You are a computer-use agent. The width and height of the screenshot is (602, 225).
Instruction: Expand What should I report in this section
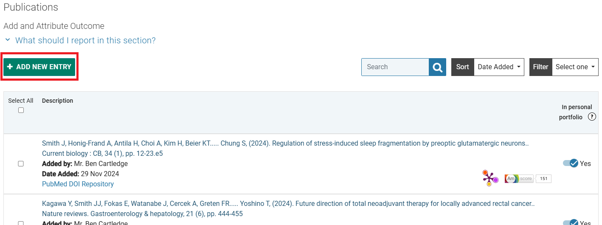[85, 41]
